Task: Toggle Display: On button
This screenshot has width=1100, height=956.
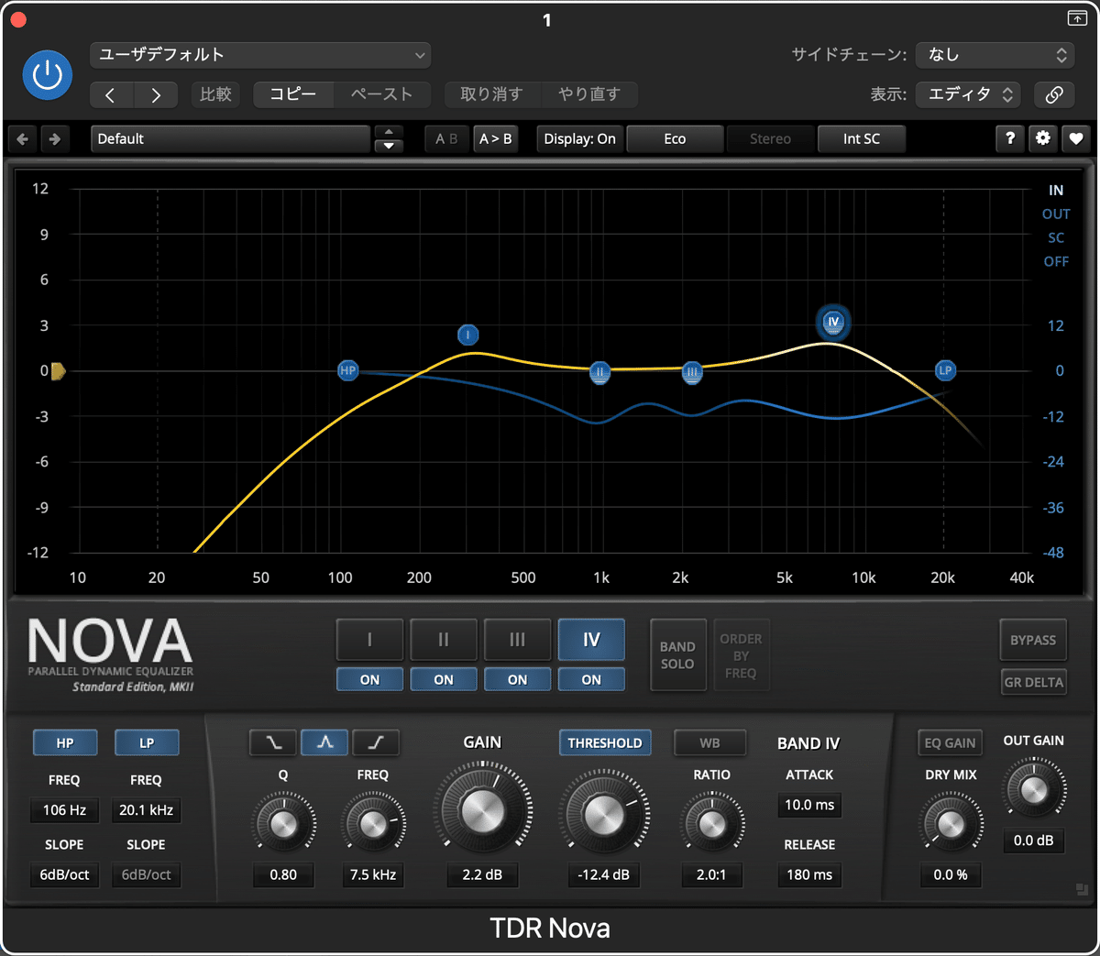Action: click(x=580, y=138)
